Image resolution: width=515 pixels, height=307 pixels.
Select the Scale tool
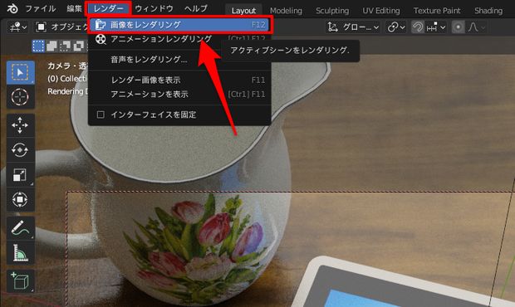pyautogui.click(x=21, y=174)
